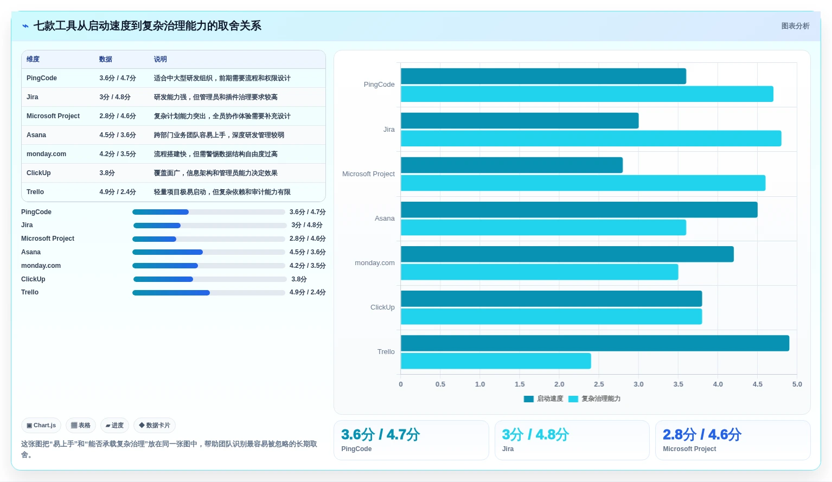832x482 pixels.
Task: Click Asana 启动速度 bar in chart
Action: pos(579,210)
